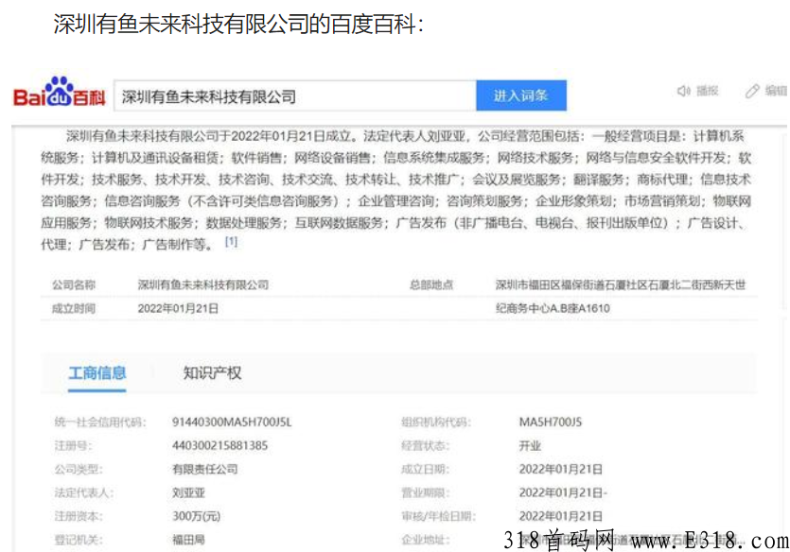Click the 300万(元) registered capital value
The image size is (790, 552).
197,516
